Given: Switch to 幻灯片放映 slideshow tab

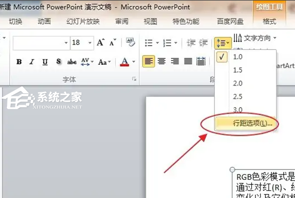Looking at the screenshot, I should [x=83, y=22].
